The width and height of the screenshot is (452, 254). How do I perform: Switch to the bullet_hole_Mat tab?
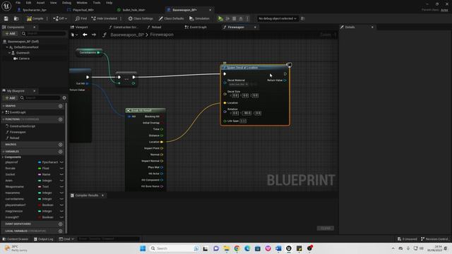(x=133, y=10)
